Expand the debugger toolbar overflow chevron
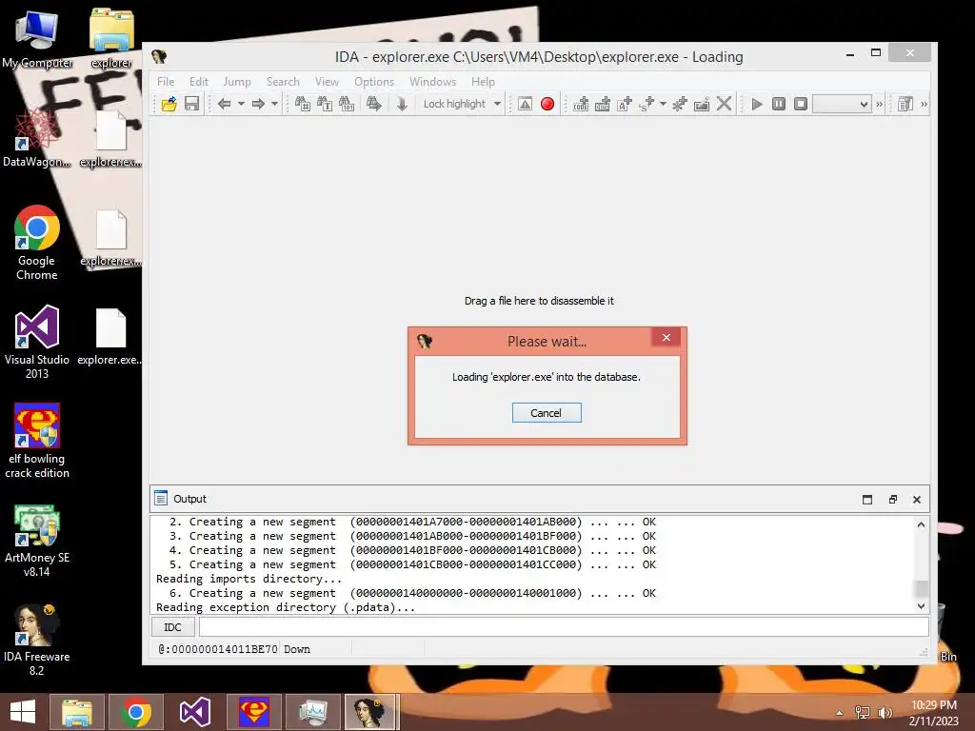Image resolution: width=975 pixels, height=731 pixels. tap(879, 105)
